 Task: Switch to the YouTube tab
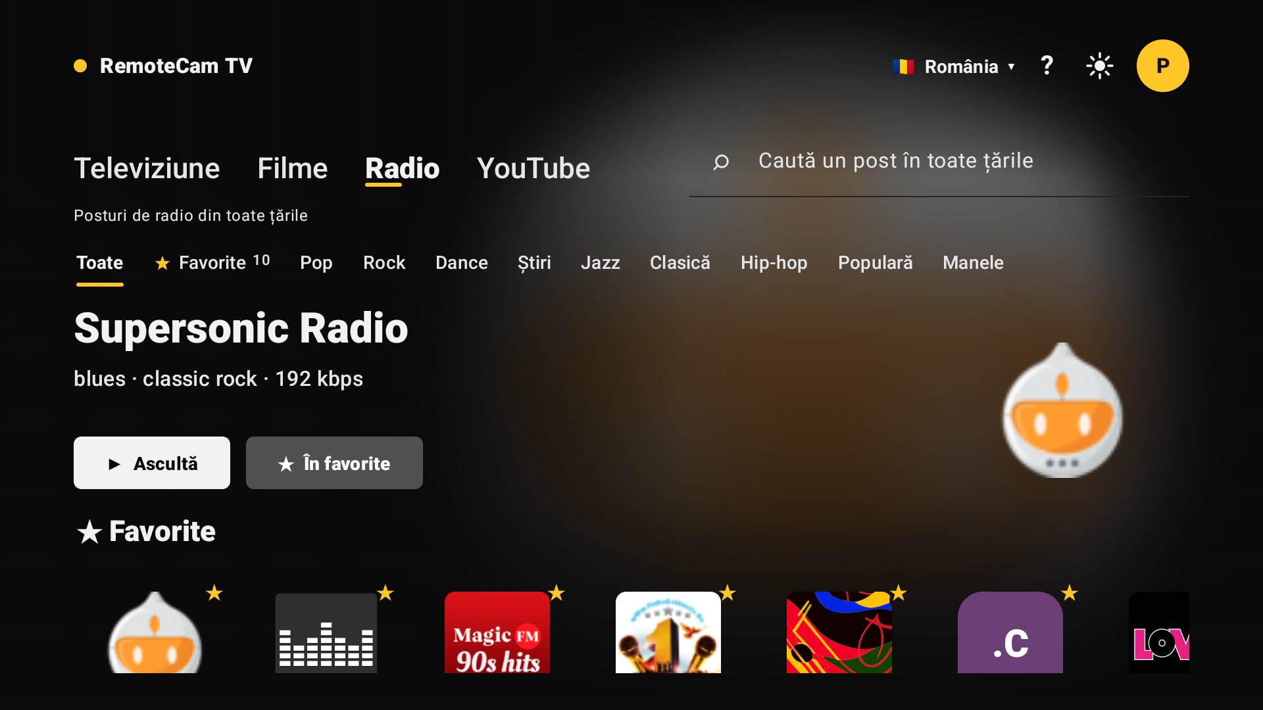point(533,168)
